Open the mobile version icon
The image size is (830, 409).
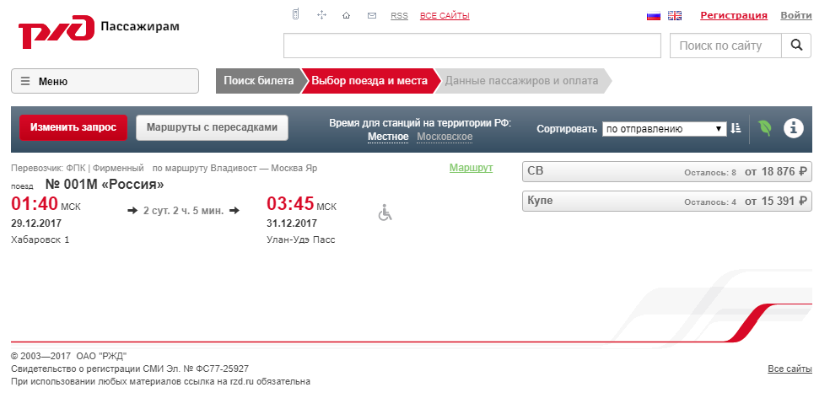pos(296,15)
